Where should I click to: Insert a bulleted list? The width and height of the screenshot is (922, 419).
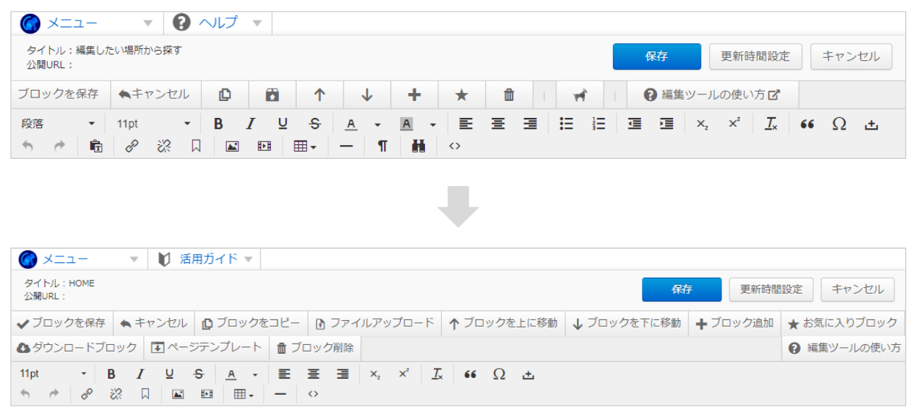[566, 124]
